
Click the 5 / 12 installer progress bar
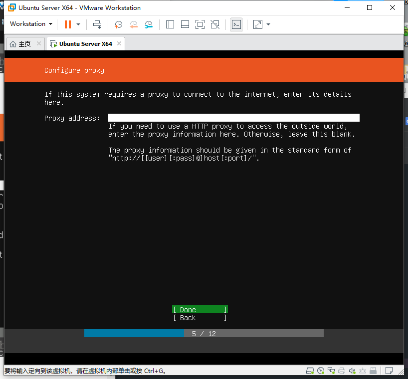204,333
